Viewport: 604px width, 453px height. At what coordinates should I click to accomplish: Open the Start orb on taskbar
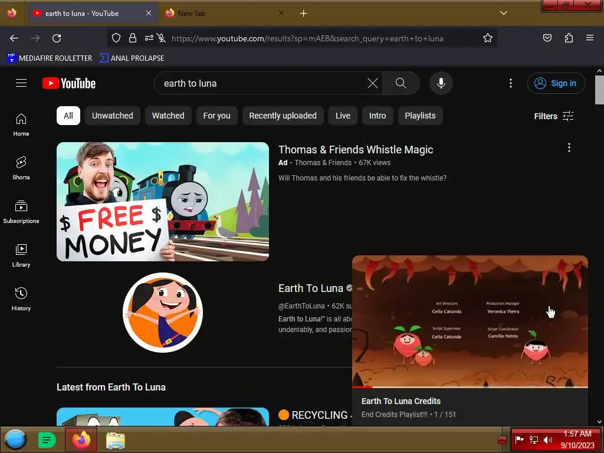[x=16, y=439]
